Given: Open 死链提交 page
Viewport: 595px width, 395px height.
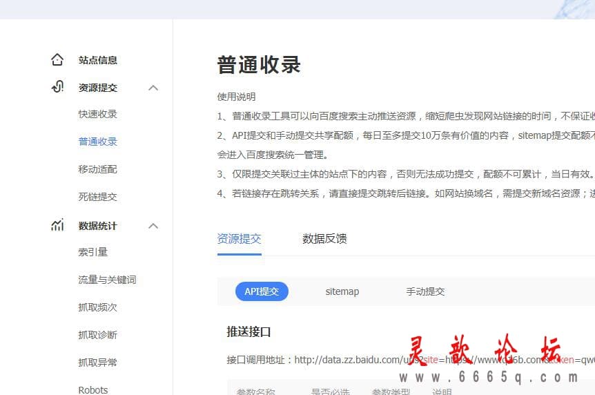Looking at the screenshot, I should (x=97, y=197).
